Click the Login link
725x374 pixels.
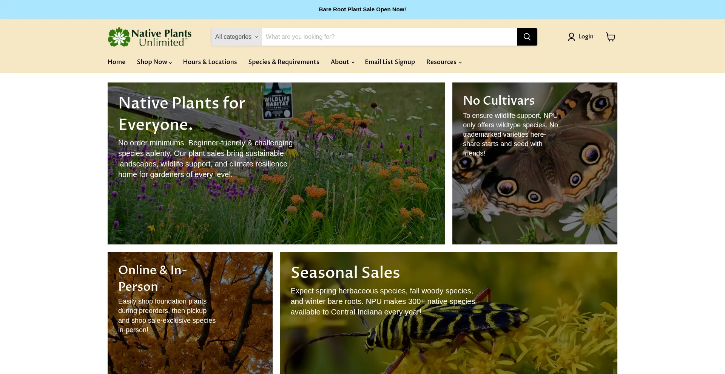pyautogui.click(x=586, y=37)
